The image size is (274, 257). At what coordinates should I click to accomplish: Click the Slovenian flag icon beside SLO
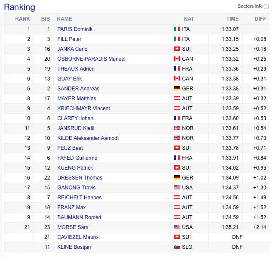(177, 247)
